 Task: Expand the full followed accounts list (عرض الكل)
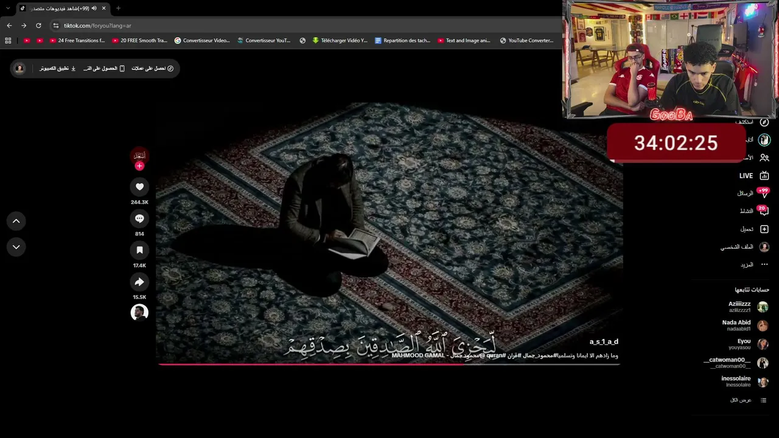click(x=748, y=400)
